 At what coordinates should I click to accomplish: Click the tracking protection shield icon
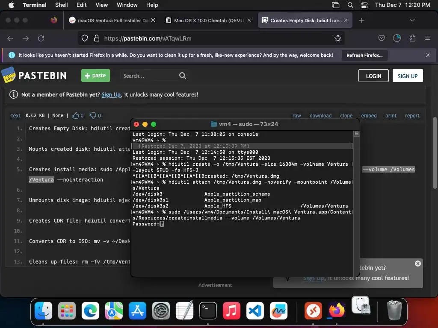point(85,38)
